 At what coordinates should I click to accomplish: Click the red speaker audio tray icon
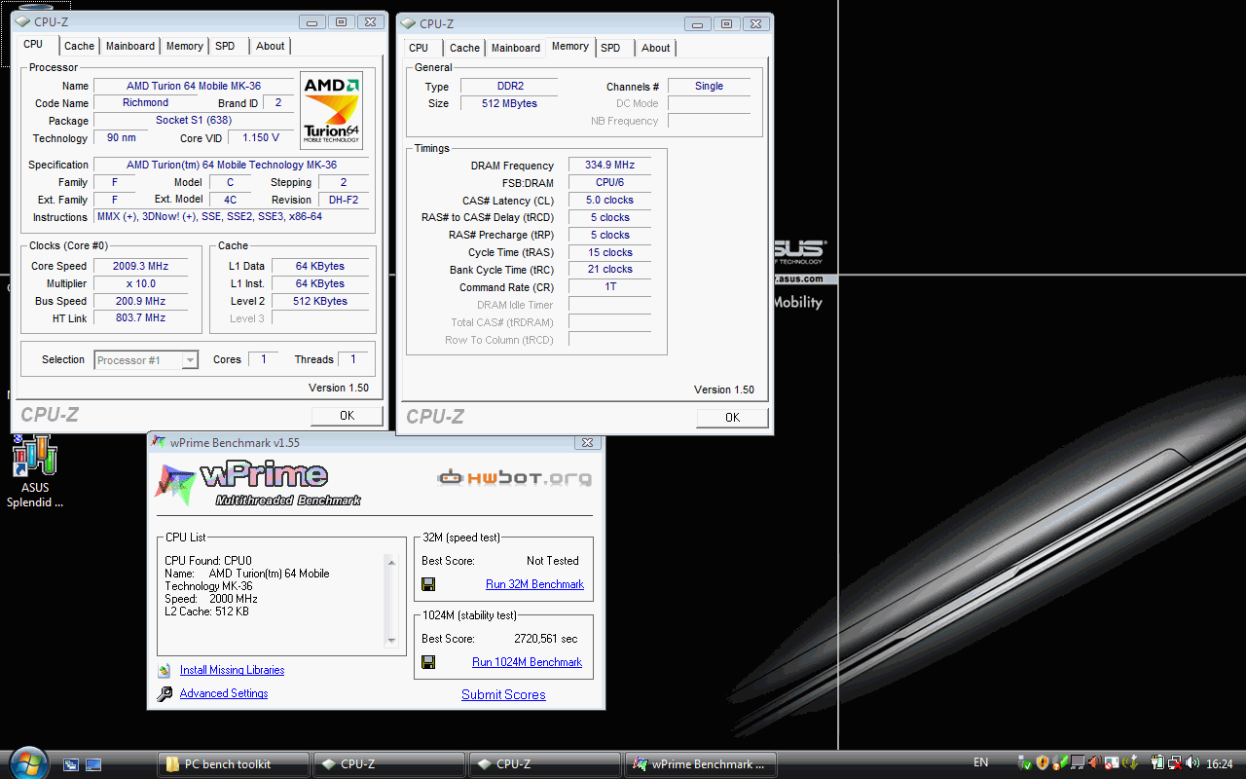click(1094, 763)
